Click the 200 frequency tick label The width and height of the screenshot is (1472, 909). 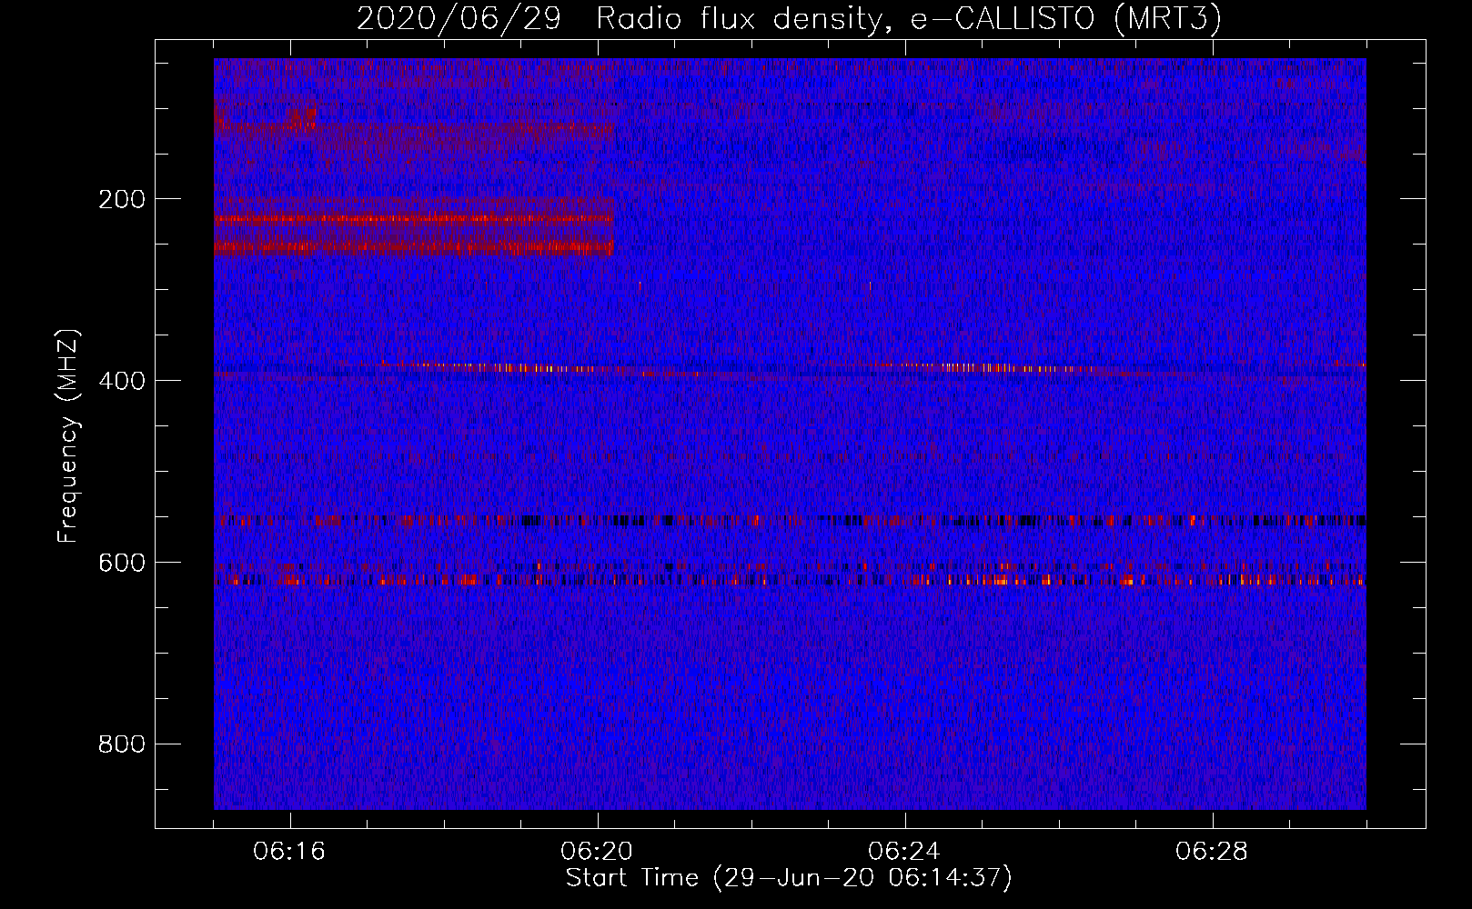[x=122, y=199]
